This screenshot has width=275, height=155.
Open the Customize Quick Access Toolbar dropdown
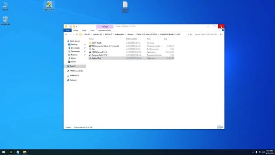[x=76, y=27]
